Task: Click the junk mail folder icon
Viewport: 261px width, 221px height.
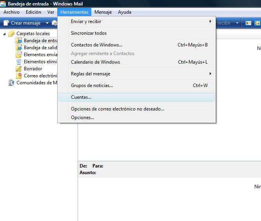Action: coord(19,76)
